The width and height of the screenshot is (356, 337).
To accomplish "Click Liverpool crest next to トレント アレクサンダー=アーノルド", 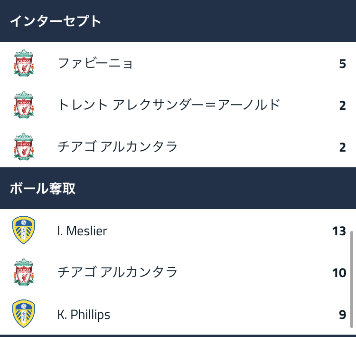I will (x=23, y=105).
